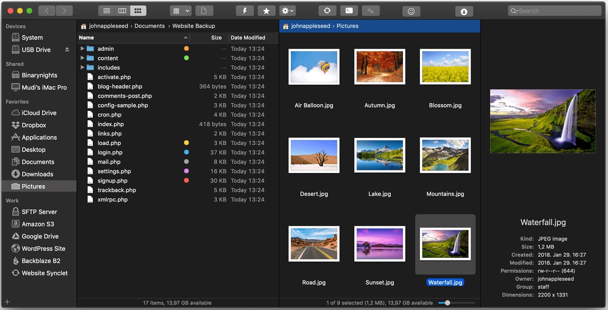Adjust the thumbnail size slider

(x=447, y=303)
